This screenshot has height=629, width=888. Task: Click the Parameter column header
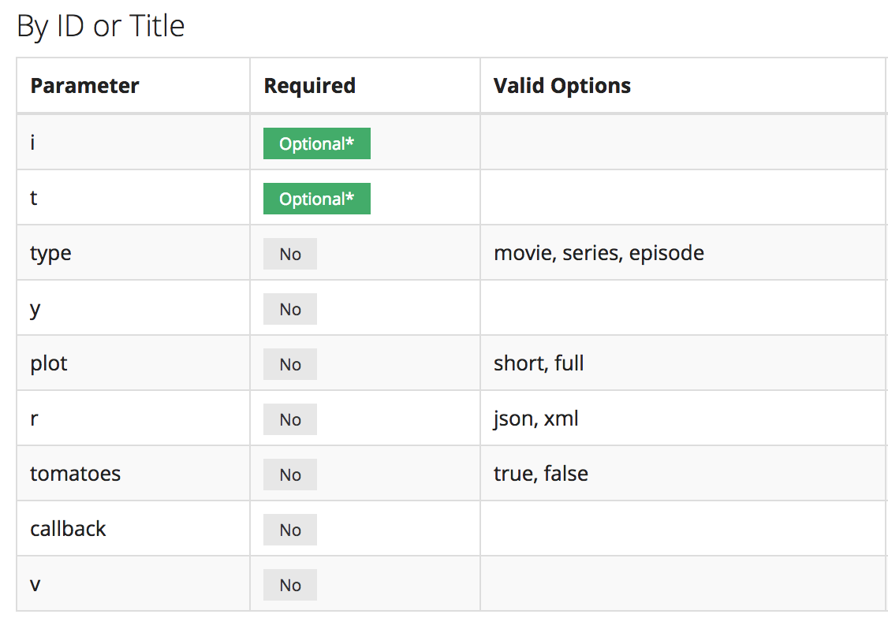(84, 86)
